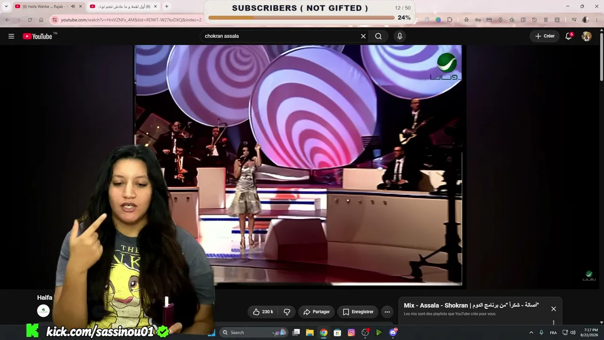Click the trash can toolbar icon
The width and height of the screenshot is (604, 340).
point(545,20)
